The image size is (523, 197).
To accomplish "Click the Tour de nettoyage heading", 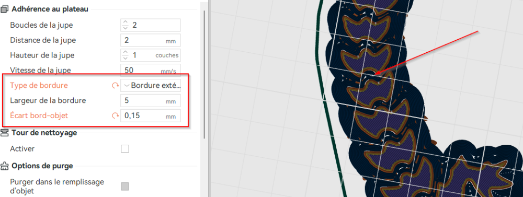I will [44, 133].
